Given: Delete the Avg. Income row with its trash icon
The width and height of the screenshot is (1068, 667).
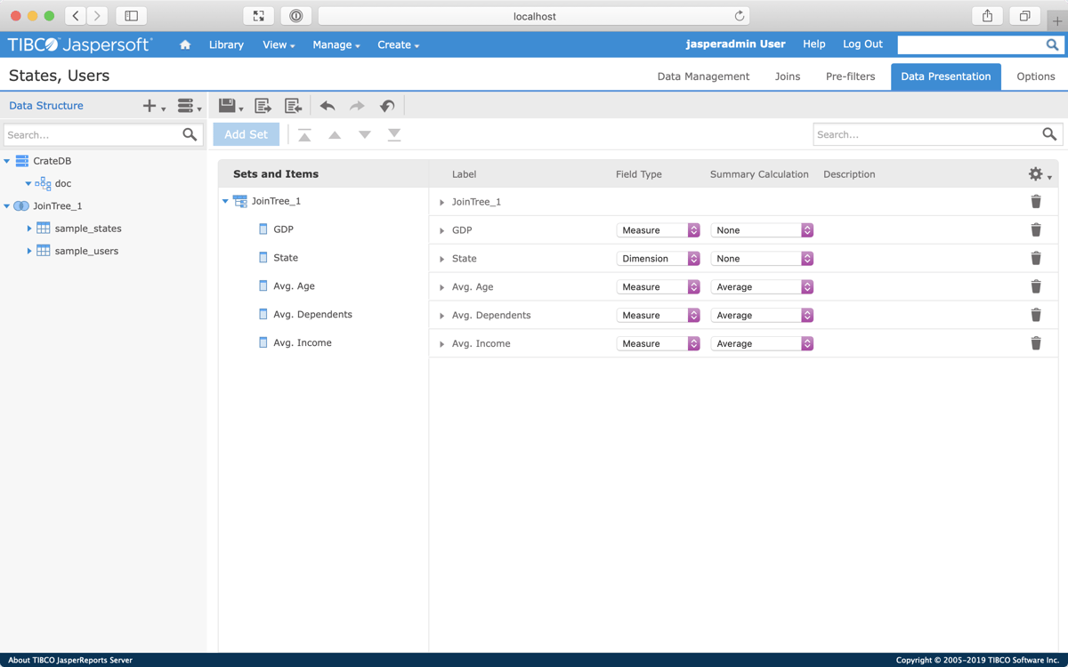Looking at the screenshot, I should click(x=1035, y=343).
